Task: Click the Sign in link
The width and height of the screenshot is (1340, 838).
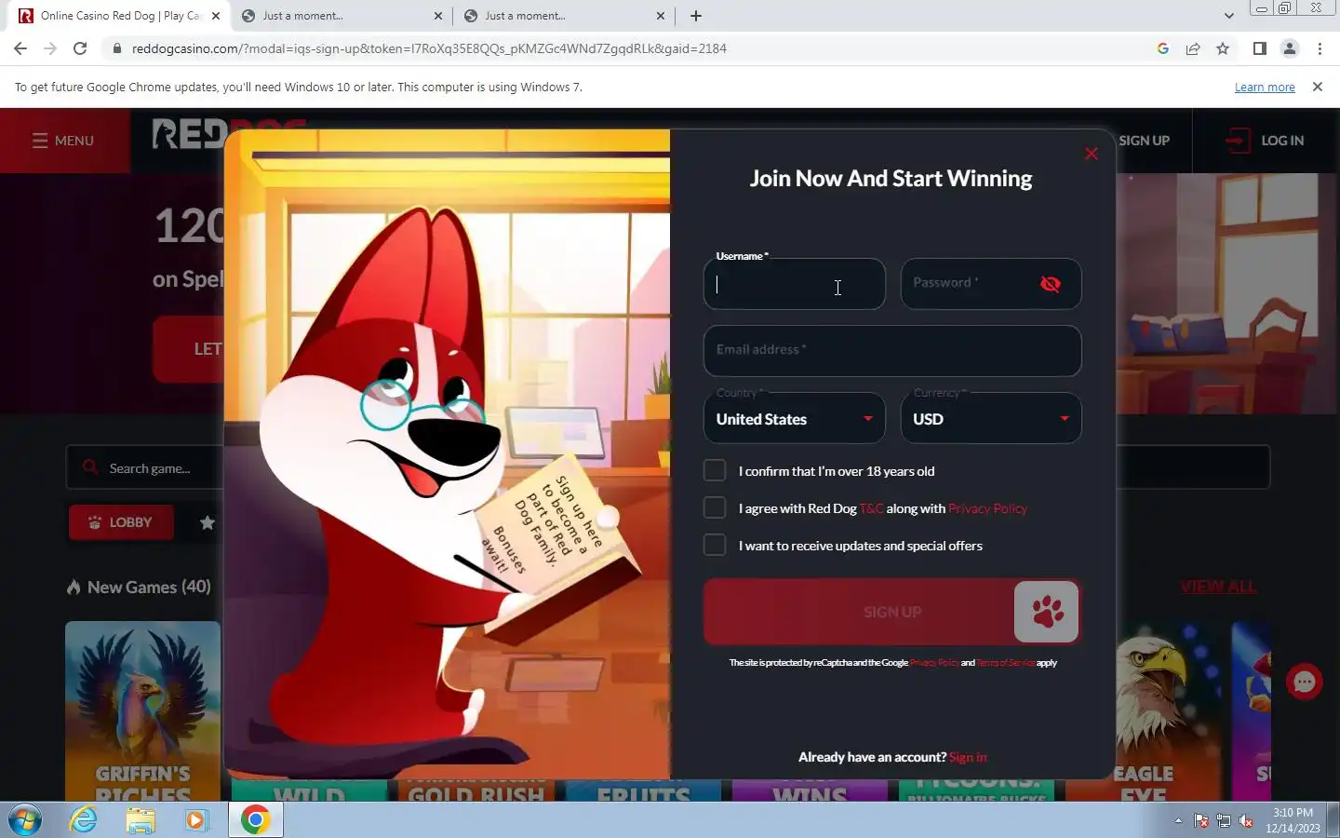Action: pos(968,757)
